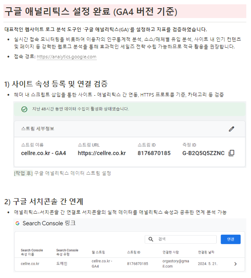Click the 스트림 세부정보 header

tap(38, 129)
